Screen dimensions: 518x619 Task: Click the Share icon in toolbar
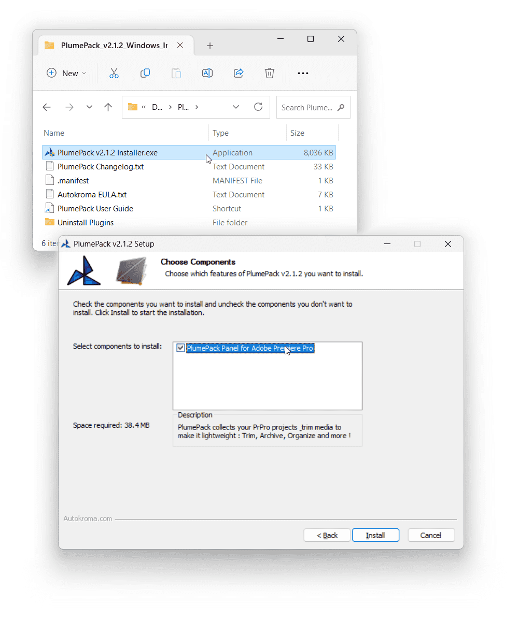tap(239, 73)
